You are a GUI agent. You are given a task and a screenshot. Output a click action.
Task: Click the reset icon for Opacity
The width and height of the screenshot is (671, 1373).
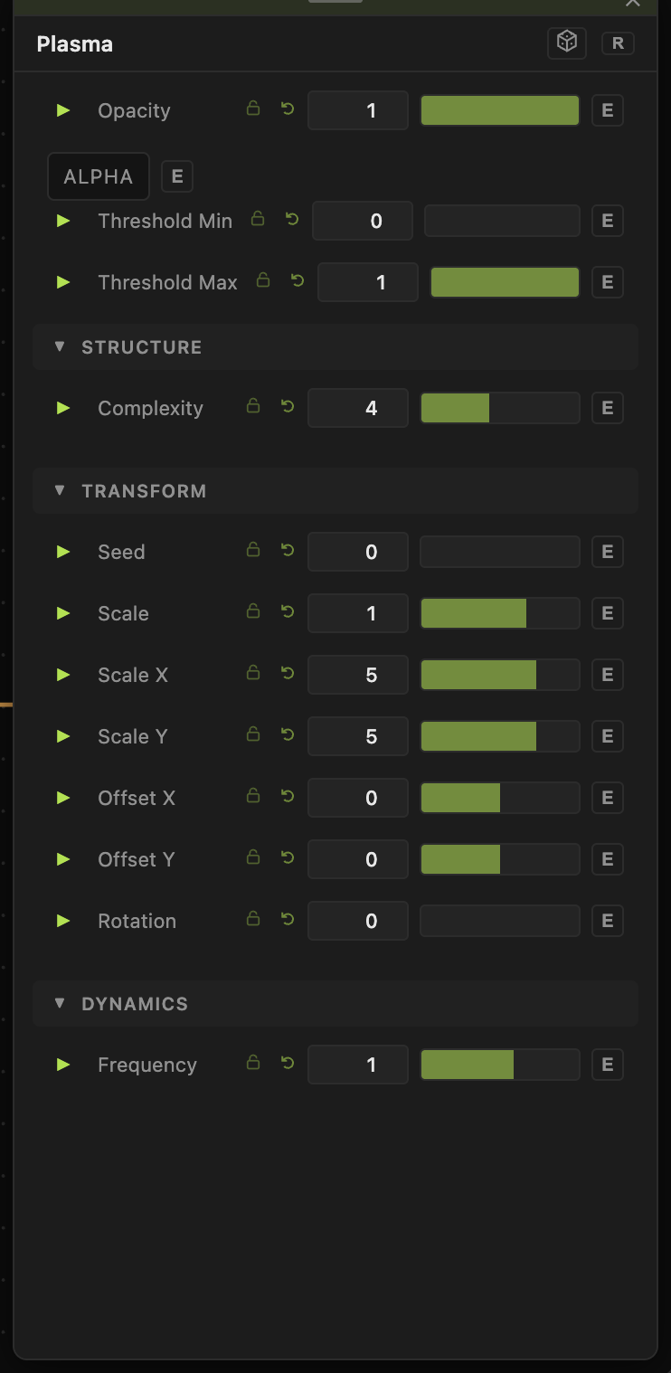pyautogui.click(x=288, y=109)
